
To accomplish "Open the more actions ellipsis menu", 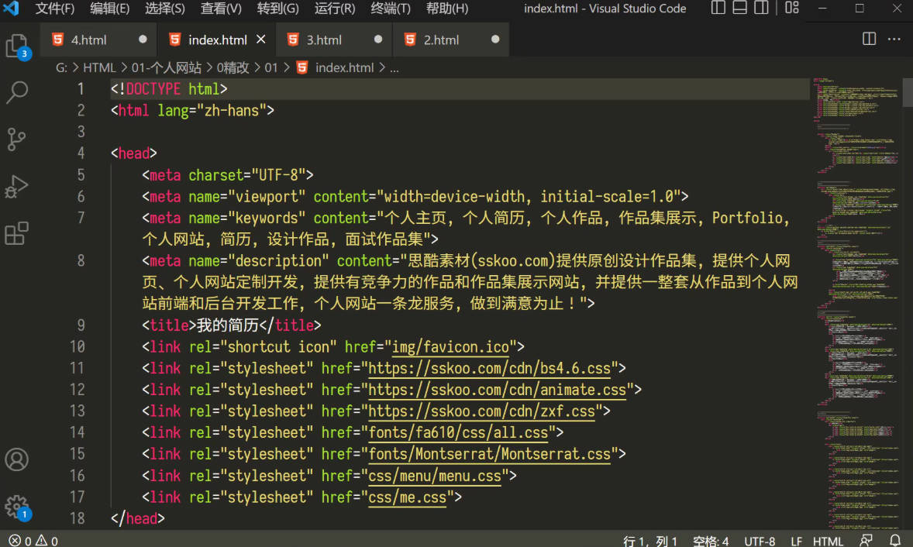I will (x=894, y=40).
